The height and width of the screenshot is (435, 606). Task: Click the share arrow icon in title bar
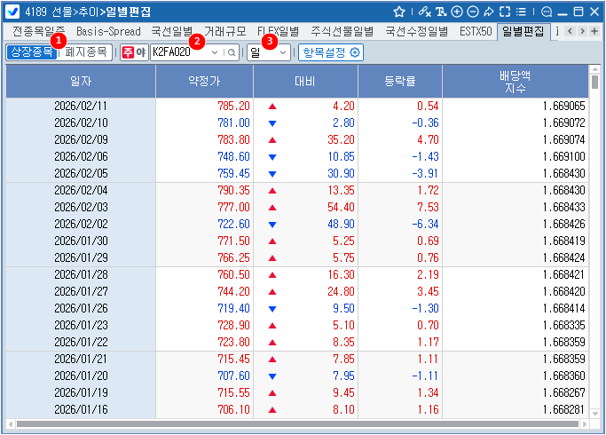(x=489, y=12)
